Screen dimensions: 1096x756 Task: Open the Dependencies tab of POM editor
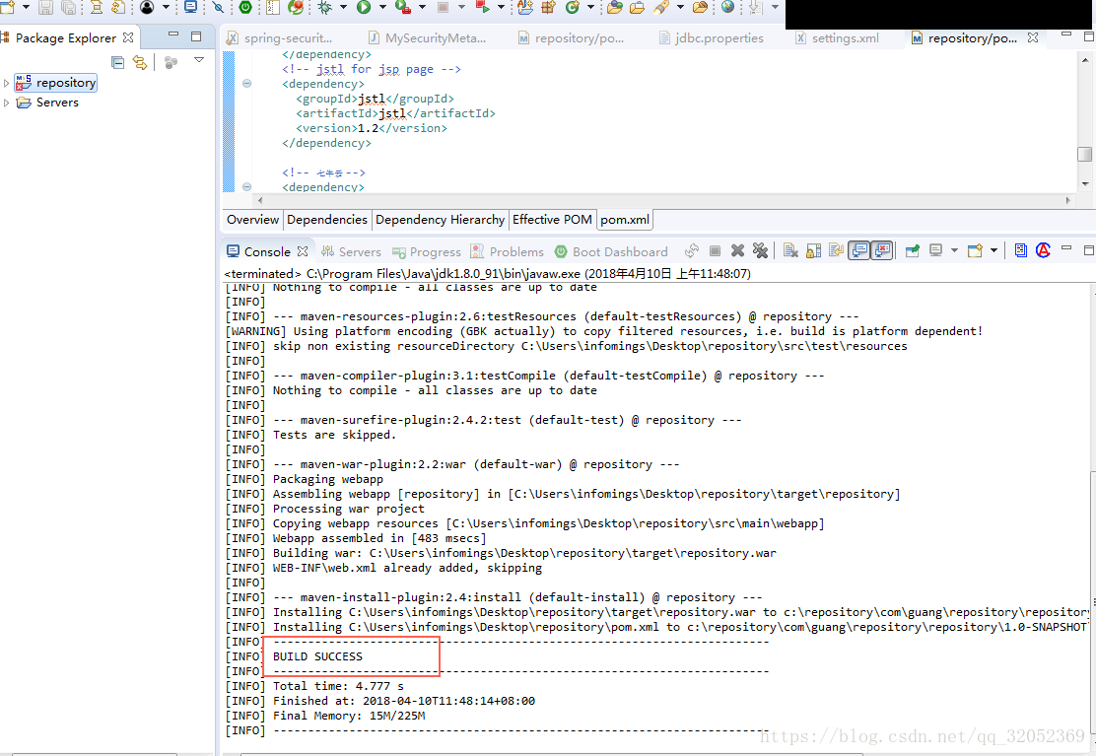pyautogui.click(x=326, y=220)
